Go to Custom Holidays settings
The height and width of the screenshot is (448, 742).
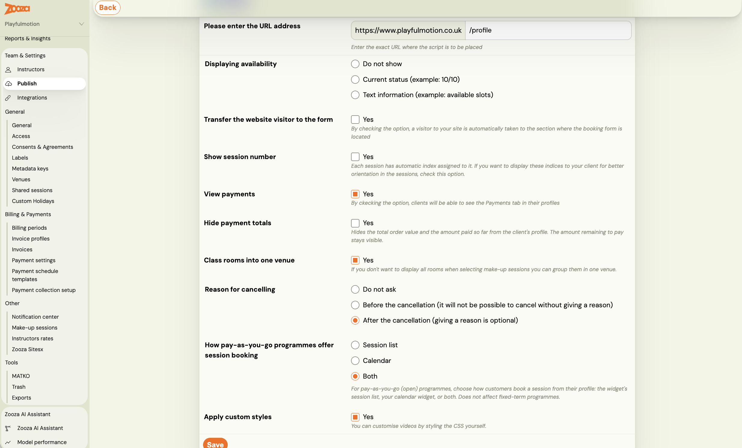[x=33, y=201]
